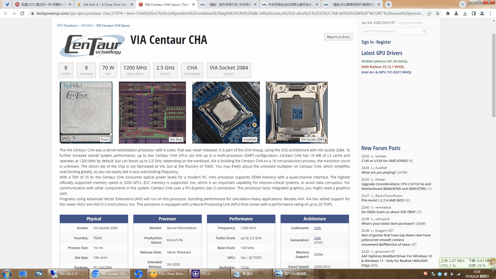Screen dimensions: 496x279
Task: View the Die Shot thumbnail image
Action: pyautogui.click(x=152, y=112)
